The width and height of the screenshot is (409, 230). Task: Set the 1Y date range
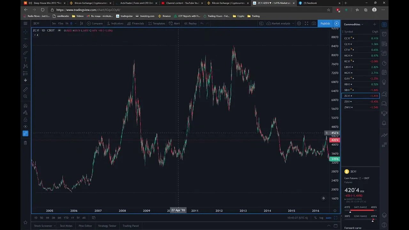(x=72, y=218)
